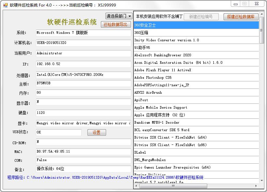Click the USB状态 field showing OK
Viewport: 267px width, 192px height.
coord(59,132)
